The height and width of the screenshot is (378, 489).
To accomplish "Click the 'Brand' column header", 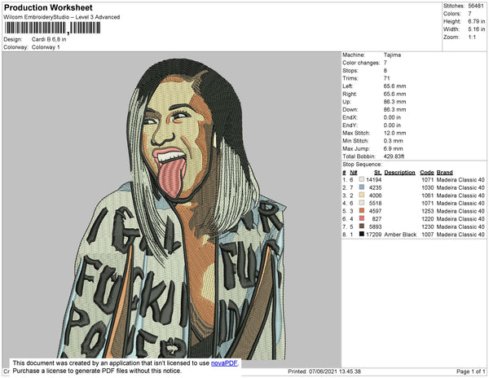I will [x=444, y=173].
